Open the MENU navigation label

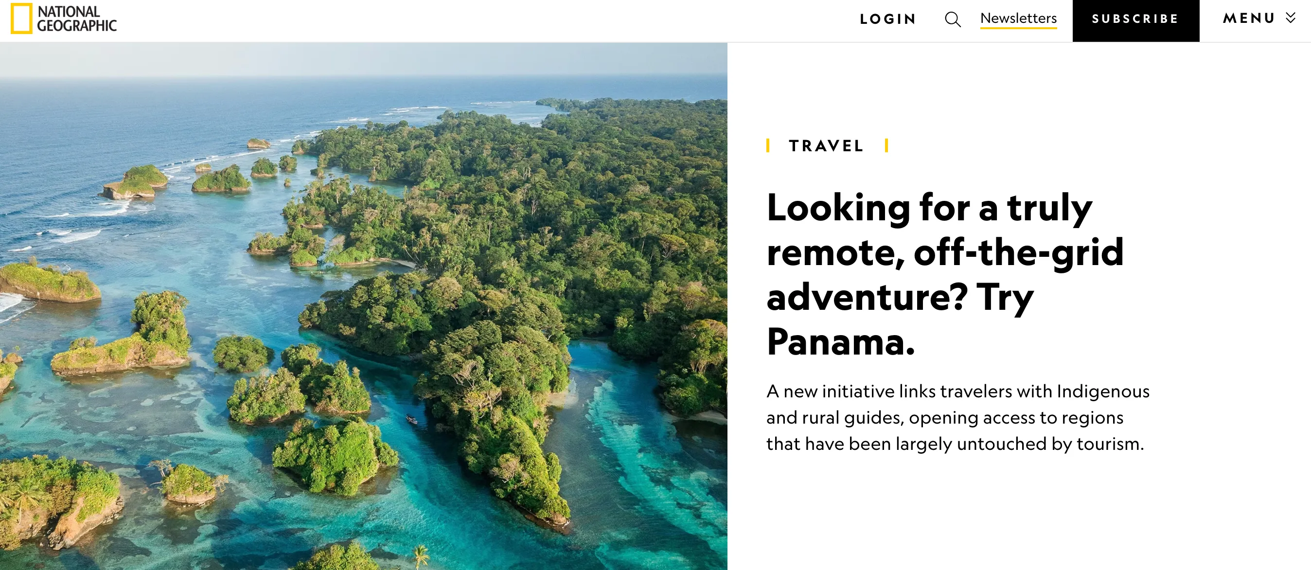point(1249,18)
